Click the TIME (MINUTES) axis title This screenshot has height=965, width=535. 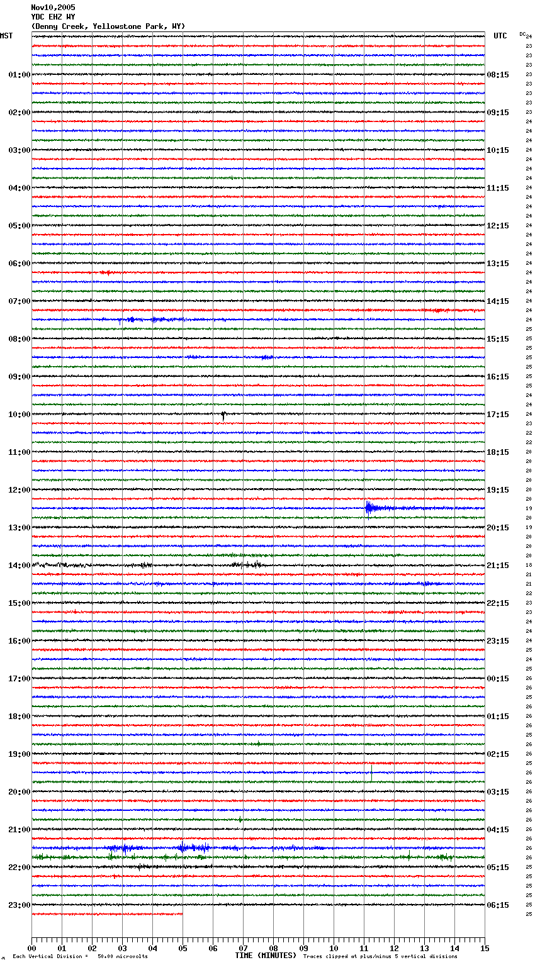click(x=266, y=956)
